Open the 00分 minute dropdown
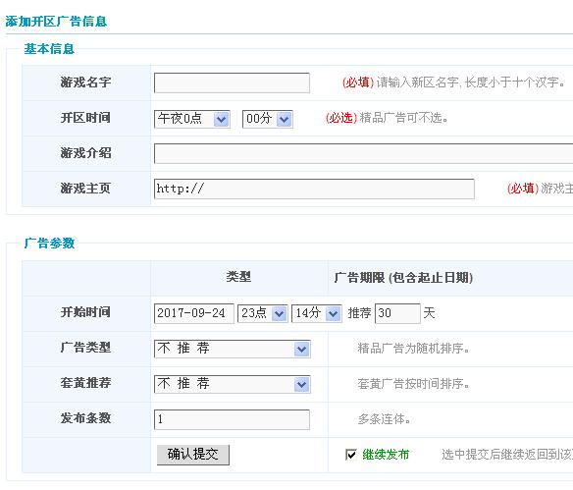Image resolution: width=573 pixels, height=490 pixels. pyautogui.click(x=268, y=119)
